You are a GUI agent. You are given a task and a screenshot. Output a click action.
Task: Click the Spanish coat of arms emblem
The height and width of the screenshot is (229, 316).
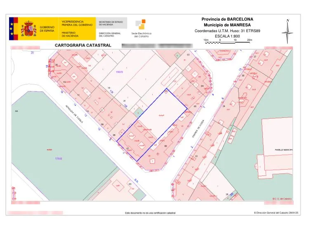pyautogui.click(x=28, y=28)
